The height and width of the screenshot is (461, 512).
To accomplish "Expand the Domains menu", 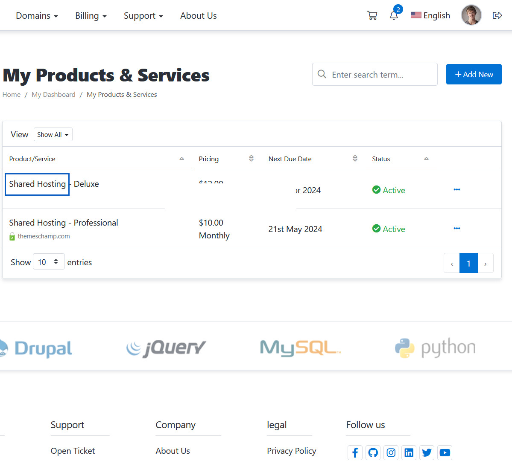I will (x=37, y=16).
